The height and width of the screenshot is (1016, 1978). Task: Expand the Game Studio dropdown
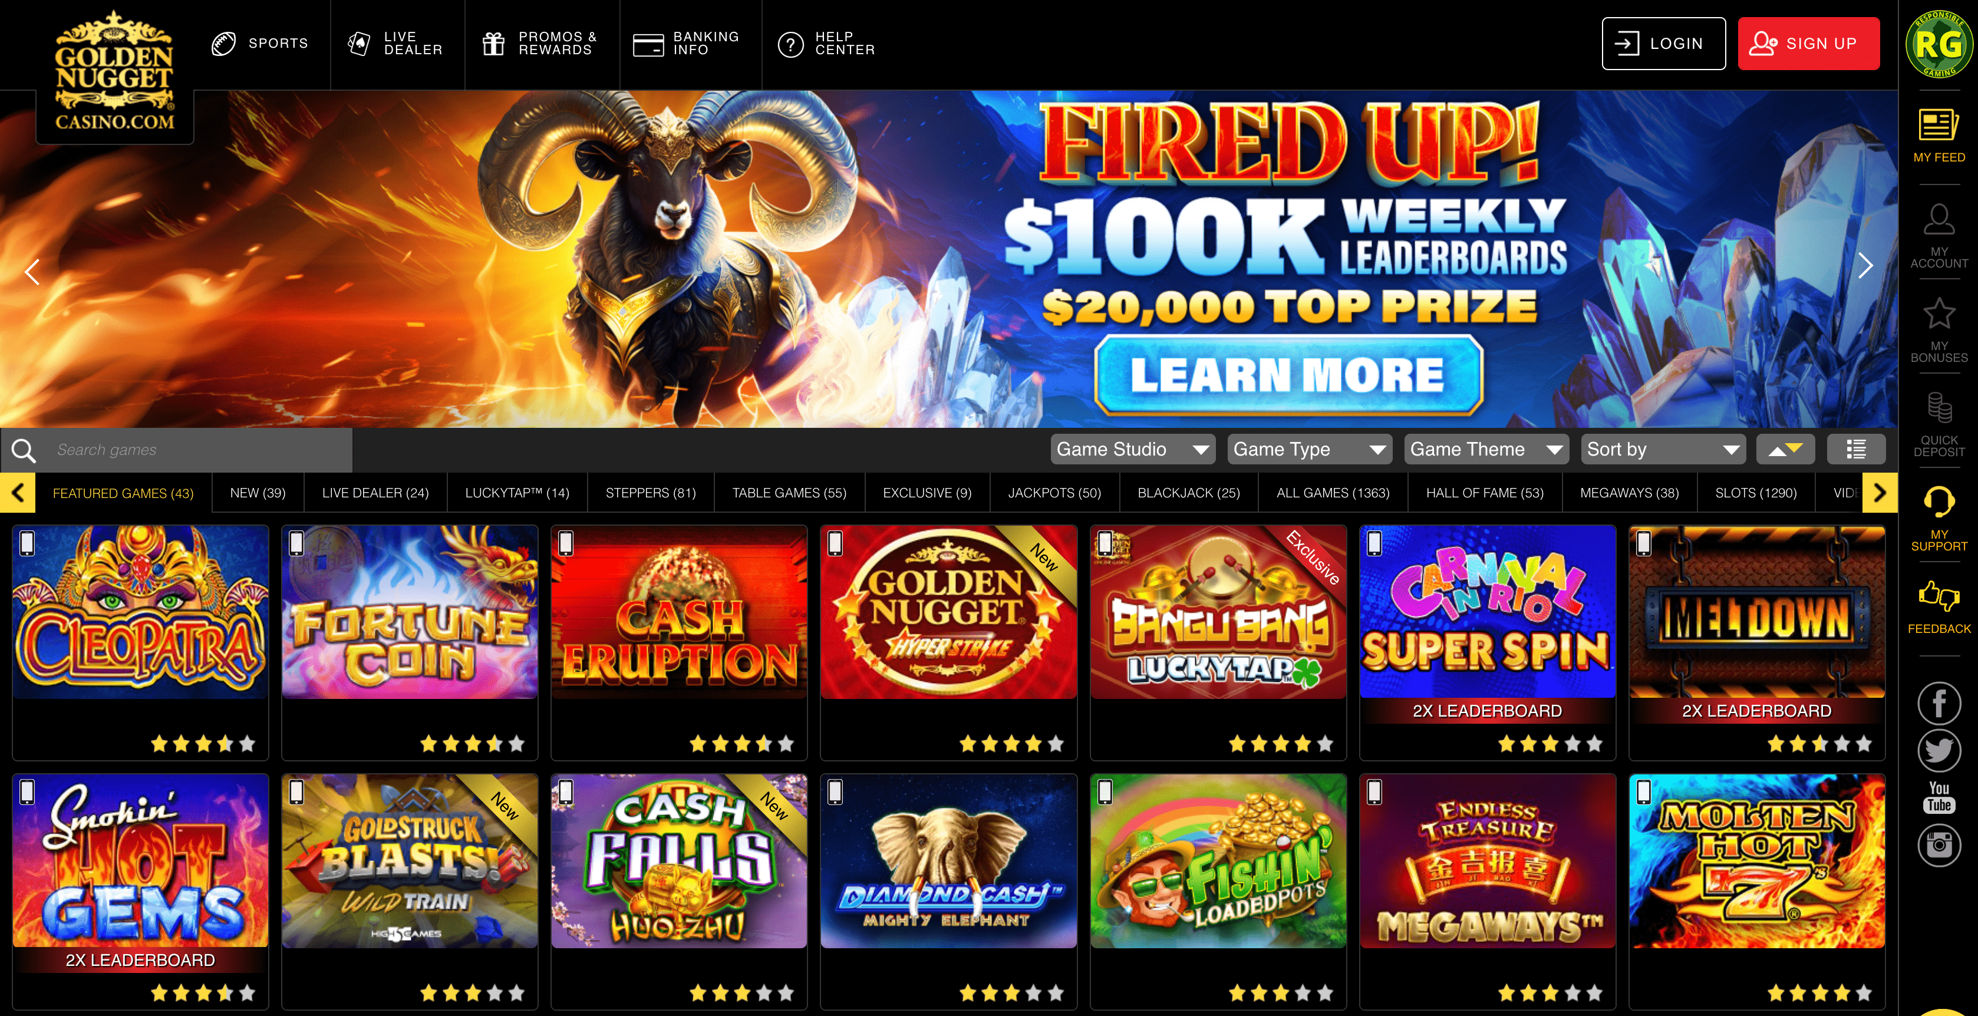[1133, 449]
